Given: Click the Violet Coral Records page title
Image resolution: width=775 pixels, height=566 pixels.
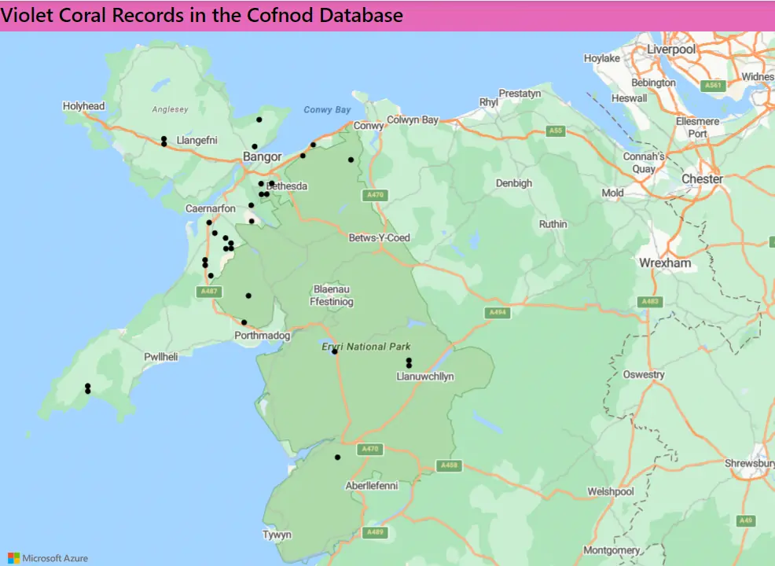Looking at the screenshot, I should pos(202,15).
